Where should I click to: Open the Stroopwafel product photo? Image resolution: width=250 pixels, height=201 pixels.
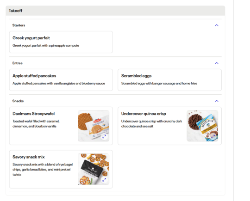[x=94, y=126]
